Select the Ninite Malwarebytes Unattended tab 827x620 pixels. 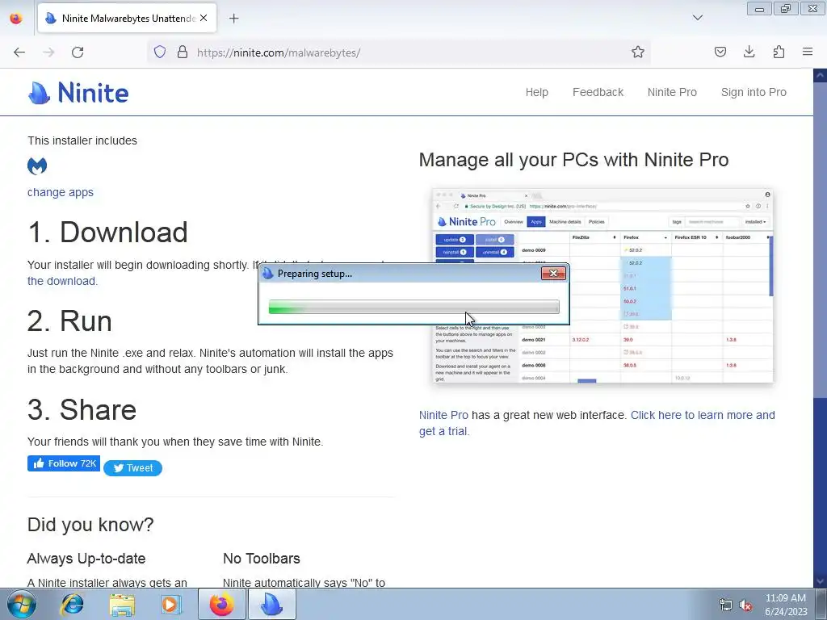tap(127, 19)
